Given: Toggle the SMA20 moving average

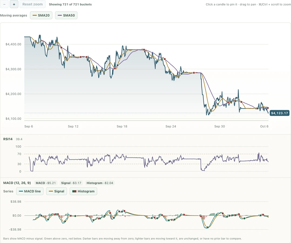Looking at the screenshot, I should pyautogui.click(x=41, y=15).
